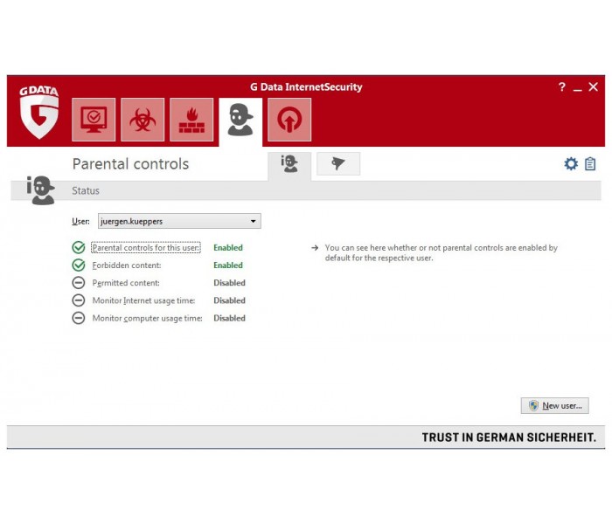Select 'Monitor computer usage time:' label
Screen dimensions: 612x524
pos(148,318)
